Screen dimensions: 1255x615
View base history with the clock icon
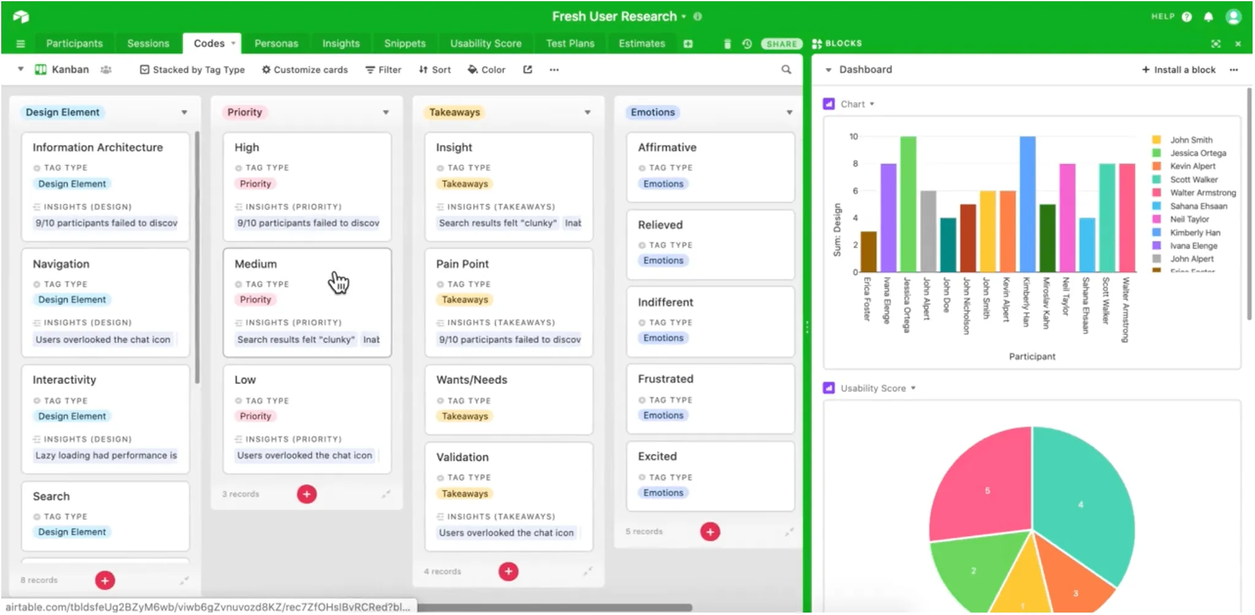[747, 43]
